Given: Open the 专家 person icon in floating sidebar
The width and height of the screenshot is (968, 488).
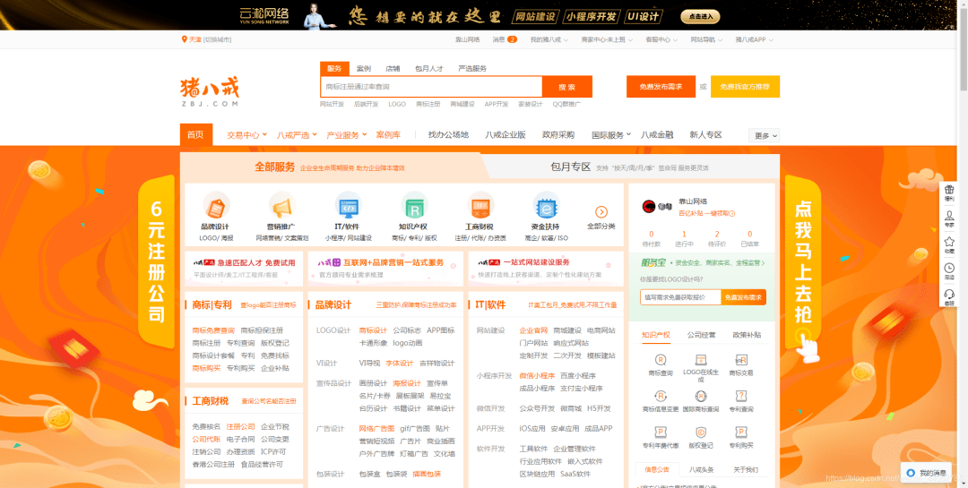Looking at the screenshot, I should click(x=949, y=216).
